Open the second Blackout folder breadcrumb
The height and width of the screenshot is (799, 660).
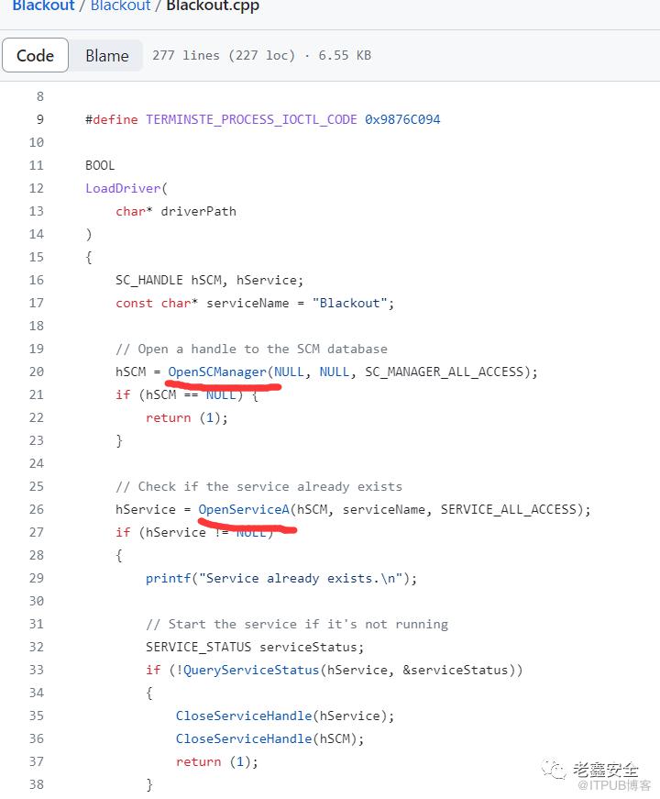pyautogui.click(x=121, y=6)
